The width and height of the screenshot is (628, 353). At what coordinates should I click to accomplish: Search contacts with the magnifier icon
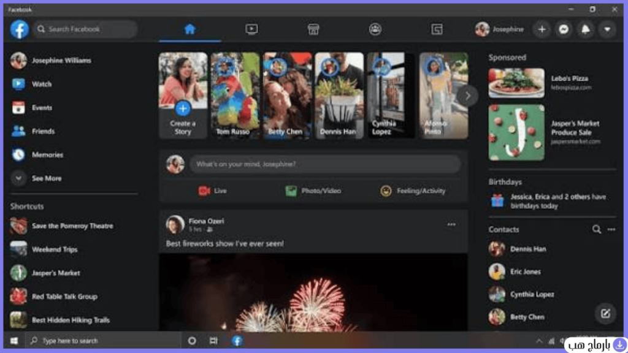coord(596,229)
